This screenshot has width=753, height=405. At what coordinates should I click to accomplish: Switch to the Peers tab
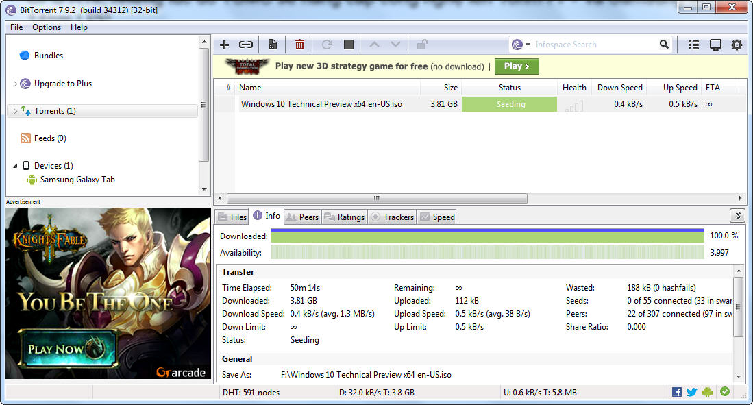click(x=302, y=217)
